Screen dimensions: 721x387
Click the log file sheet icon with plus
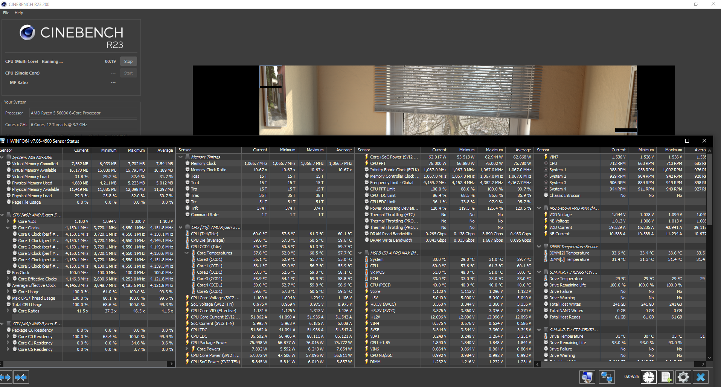click(666, 377)
